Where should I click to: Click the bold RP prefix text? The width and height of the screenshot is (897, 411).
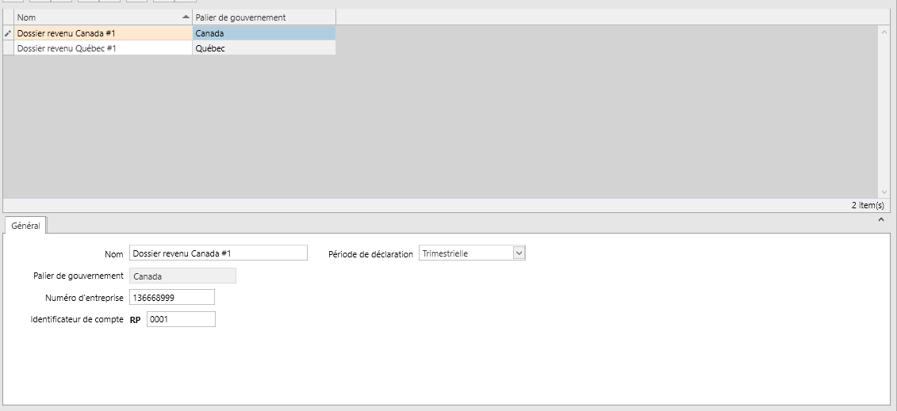point(135,320)
